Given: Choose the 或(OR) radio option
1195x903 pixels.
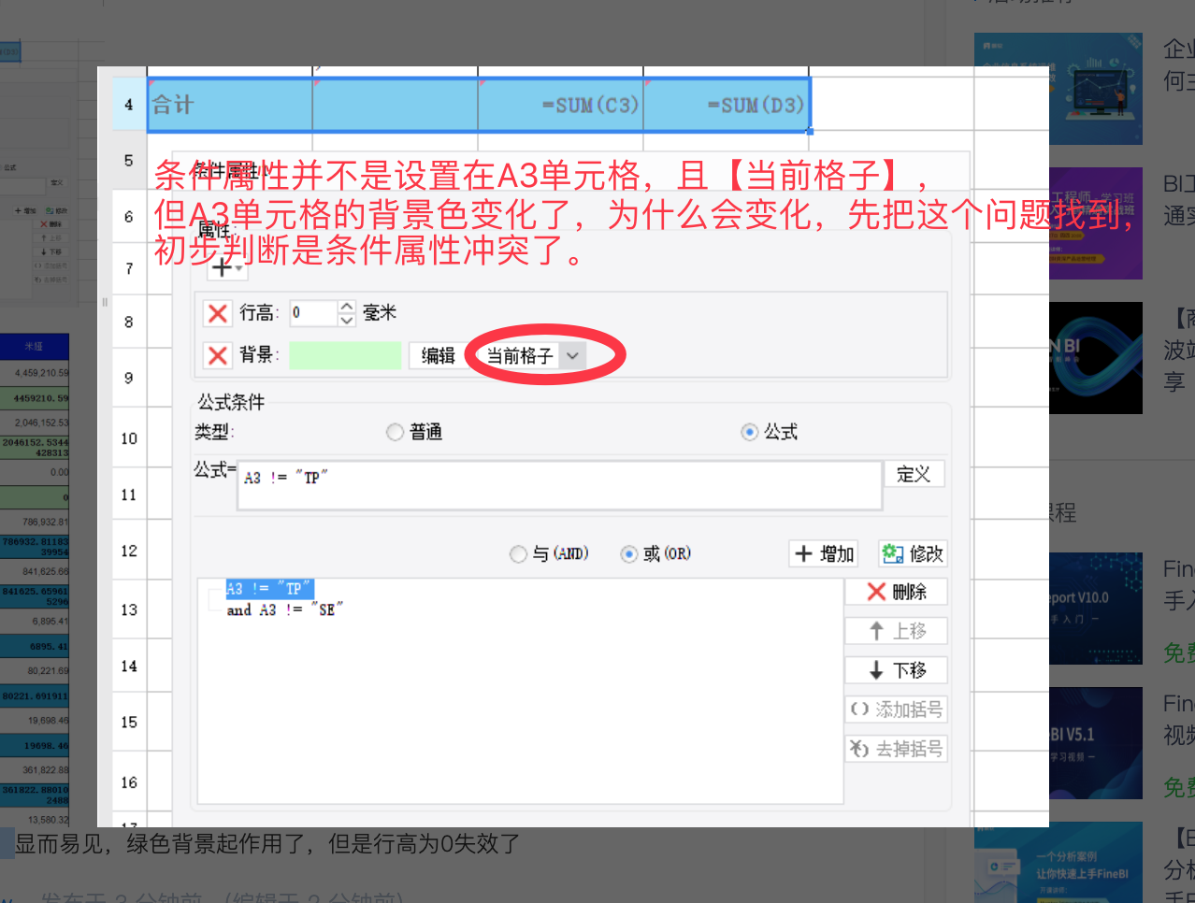Looking at the screenshot, I should 629,554.
